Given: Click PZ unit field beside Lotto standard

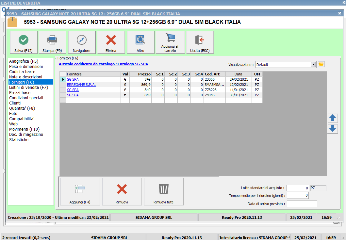Looking at the screenshot, I should click(x=318, y=188).
